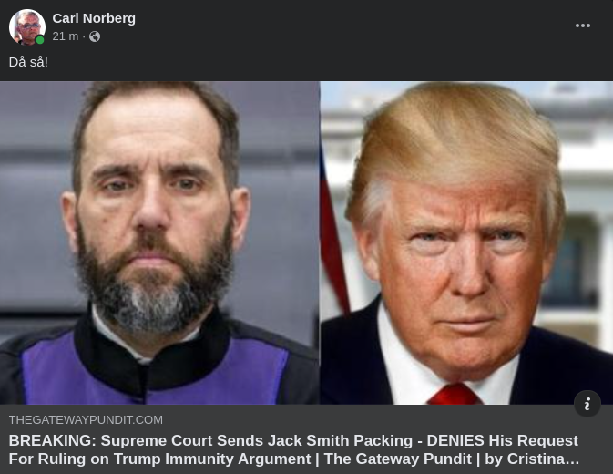Image resolution: width=613 pixels, height=474 pixels.
Task: Open Carl Norberg's profile picture
Action: click(27, 27)
